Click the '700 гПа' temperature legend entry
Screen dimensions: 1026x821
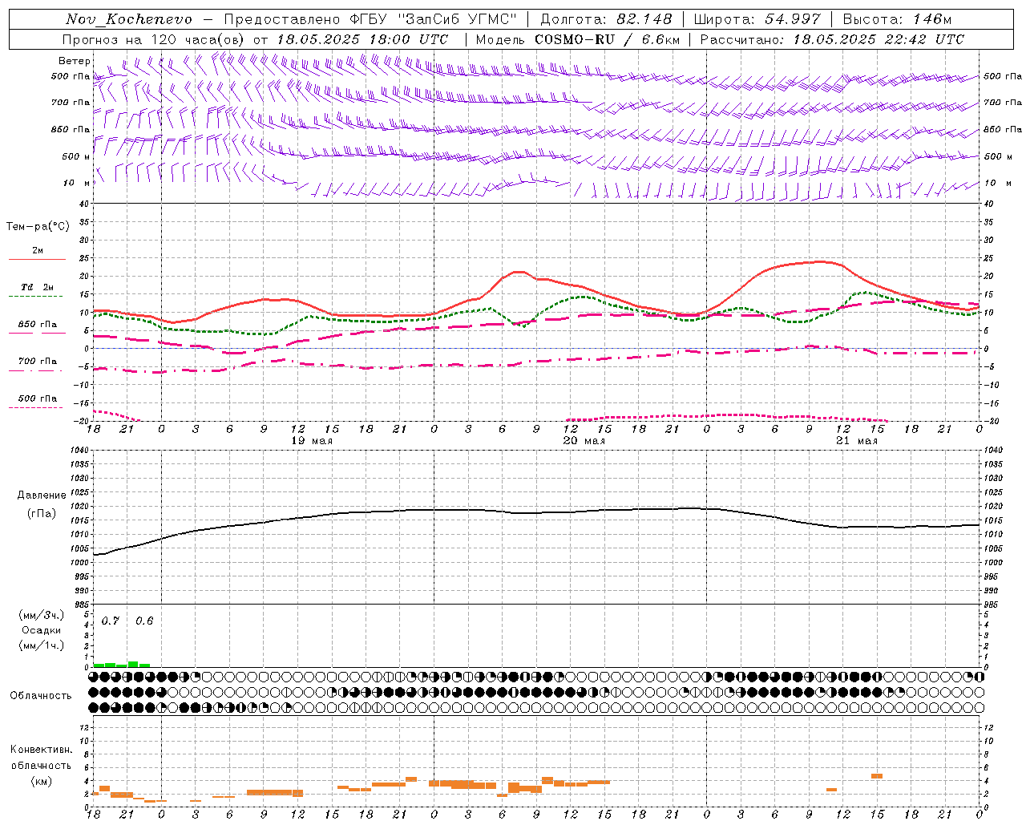coord(38,362)
